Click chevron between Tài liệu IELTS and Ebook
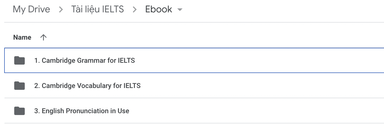Image resolution: width=384 pixels, height=125 pixels. click(135, 10)
